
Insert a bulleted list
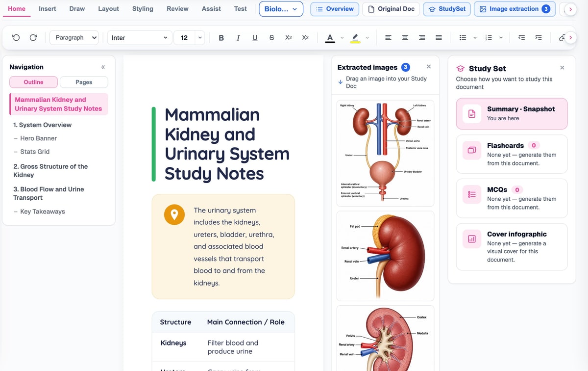click(463, 38)
